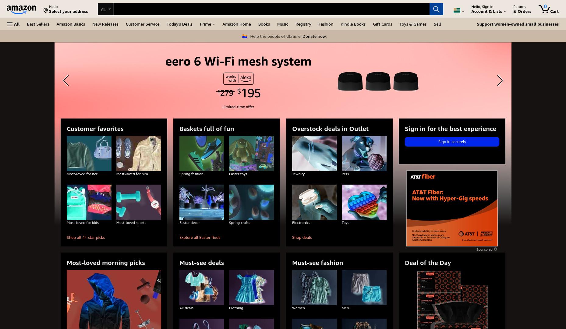The height and width of the screenshot is (329, 566).
Task: Click the AT&T Fiber advertisement
Action: coord(452,208)
